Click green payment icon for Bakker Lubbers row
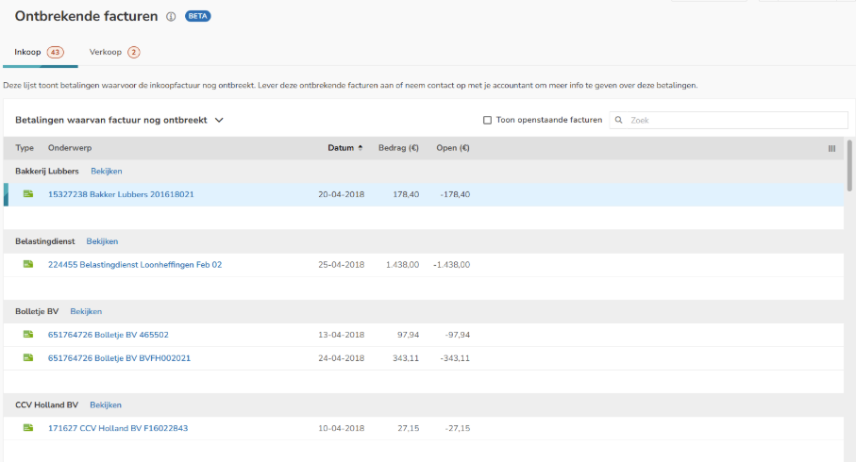This screenshot has height=462, width=856. pyautogui.click(x=28, y=194)
